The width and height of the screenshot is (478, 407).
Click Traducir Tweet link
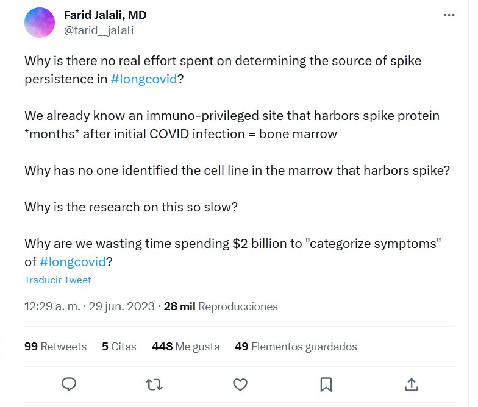coord(58,280)
